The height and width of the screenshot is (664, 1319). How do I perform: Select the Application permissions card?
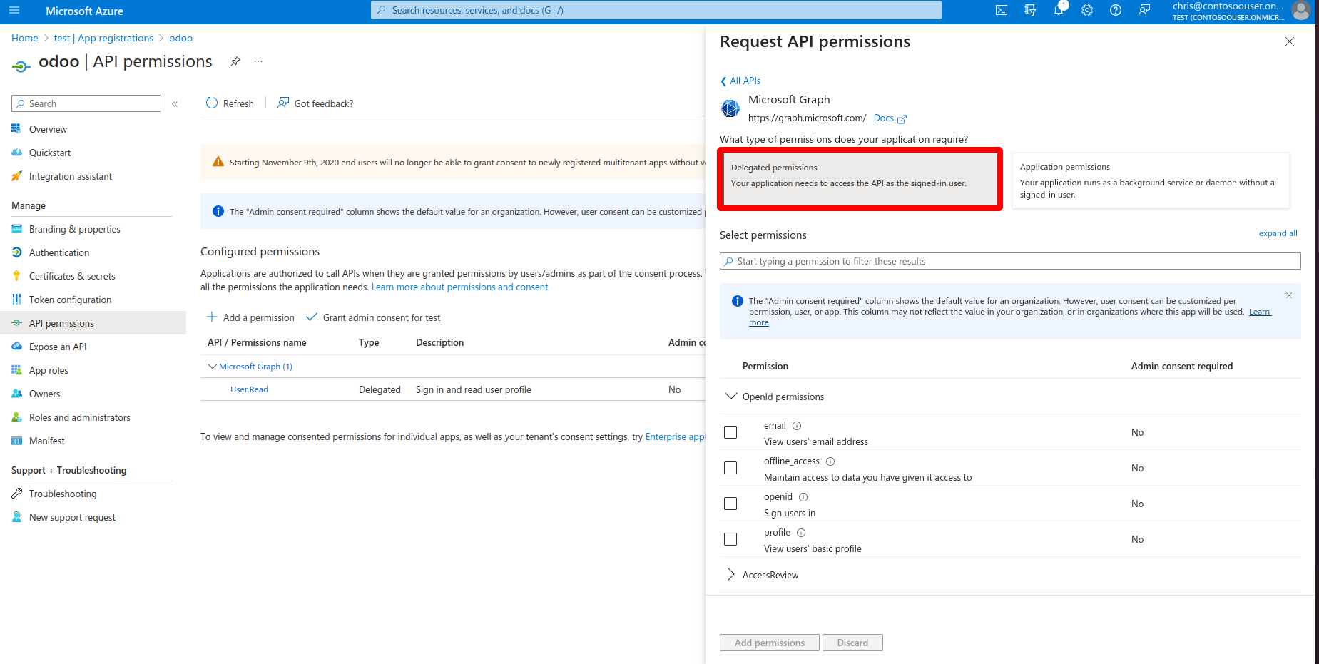click(1150, 181)
